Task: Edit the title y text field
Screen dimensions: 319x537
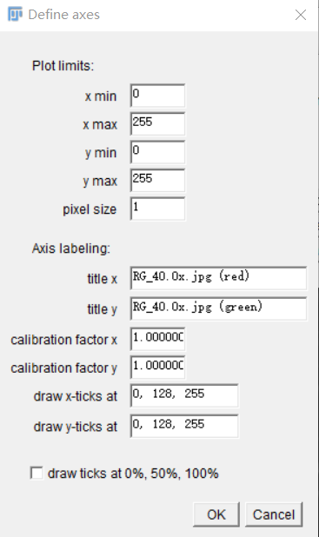Action: coord(218,309)
